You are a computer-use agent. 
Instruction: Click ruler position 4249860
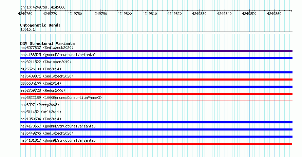274,14
